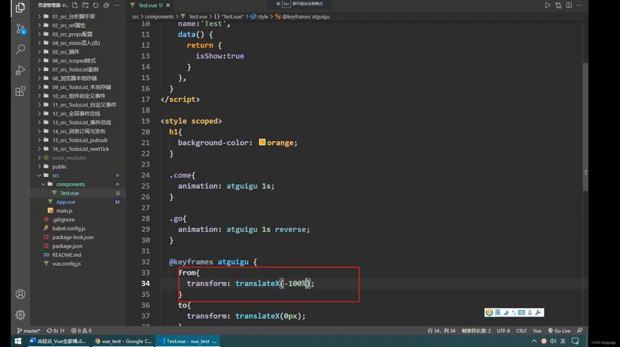Expand the node_modules folder
Screen dimensions: 620x347
click(x=78, y=158)
